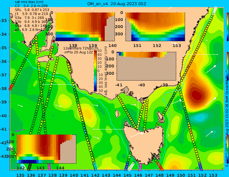Click the 137 longitude label on bottom axis

pos(42,175)
